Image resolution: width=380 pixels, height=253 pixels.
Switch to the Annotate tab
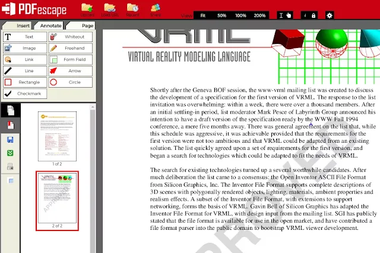coord(49,25)
